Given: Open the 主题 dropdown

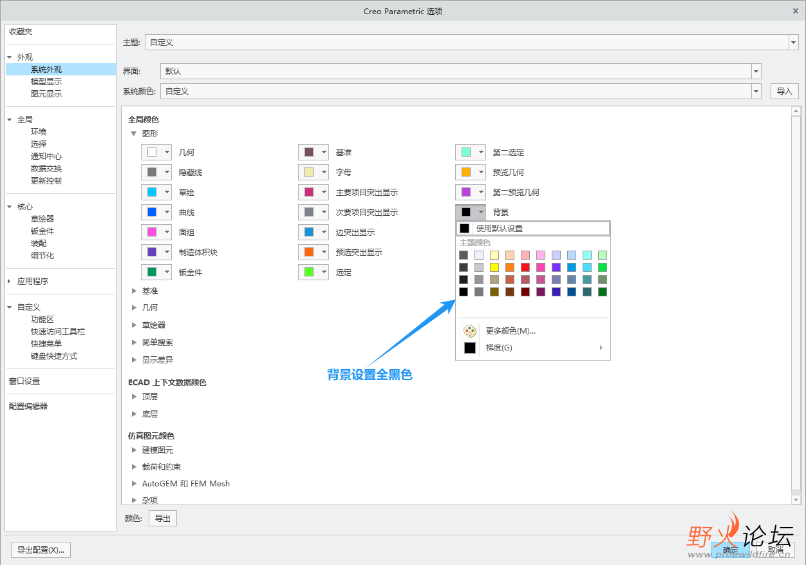Looking at the screenshot, I should tap(793, 43).
